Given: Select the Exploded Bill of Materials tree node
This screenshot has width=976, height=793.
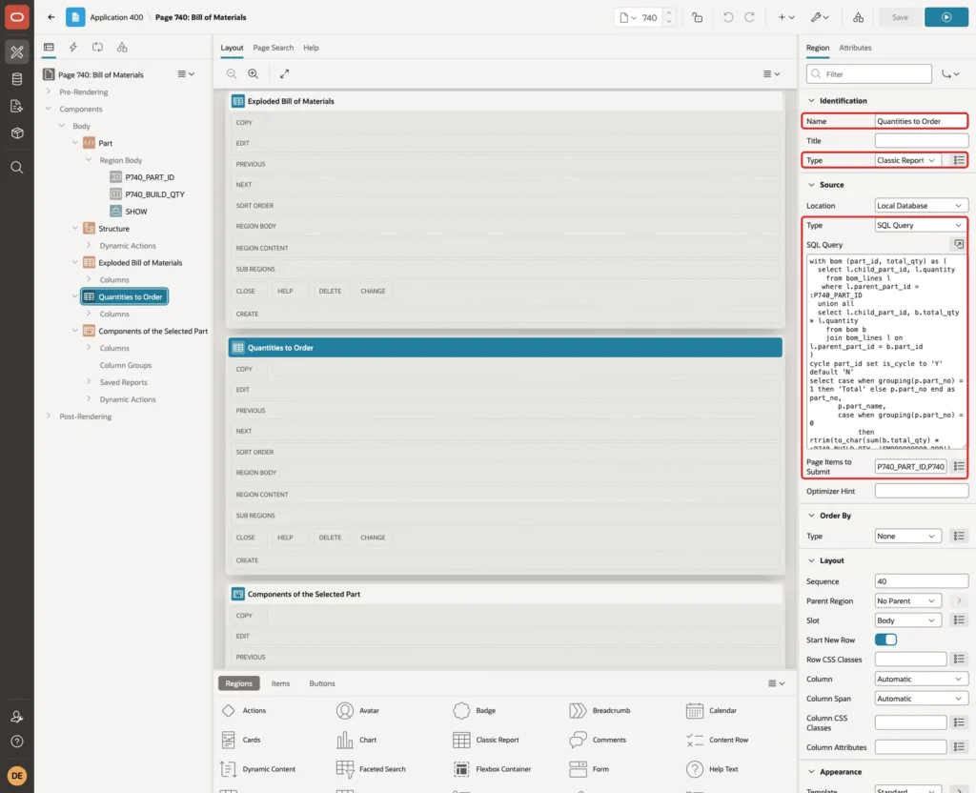Looking at the screenshot, I should [140, 263].
